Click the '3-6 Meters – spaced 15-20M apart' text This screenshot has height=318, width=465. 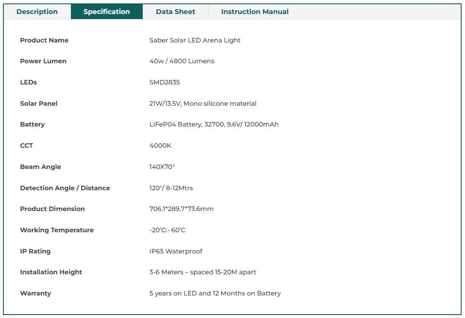(x=203, y=272)
